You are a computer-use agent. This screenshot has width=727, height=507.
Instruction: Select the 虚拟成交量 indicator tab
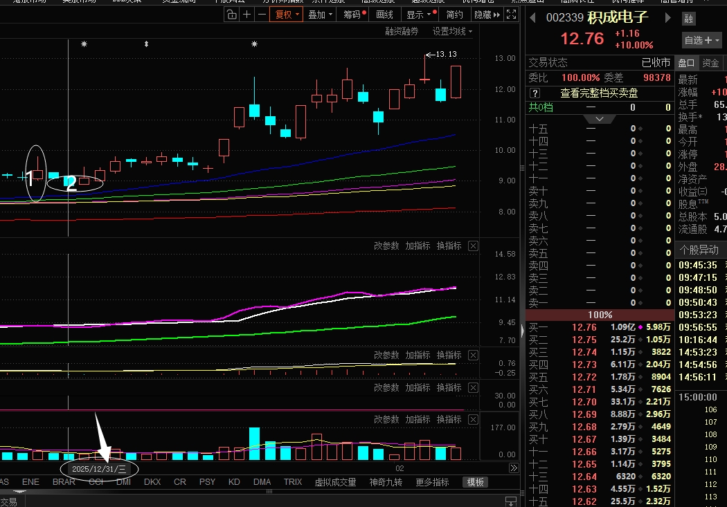[335, 483]
